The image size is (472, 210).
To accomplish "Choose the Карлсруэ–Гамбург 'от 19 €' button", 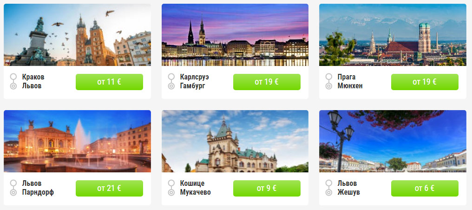I will coord(267,82).
